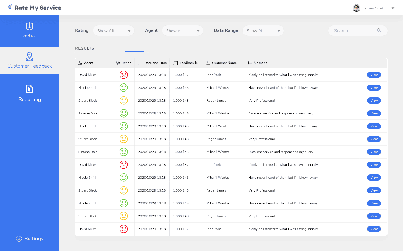403x251 pixels.
Task: Expand the user account menu arrow
Action: click(x=393, y=8)
